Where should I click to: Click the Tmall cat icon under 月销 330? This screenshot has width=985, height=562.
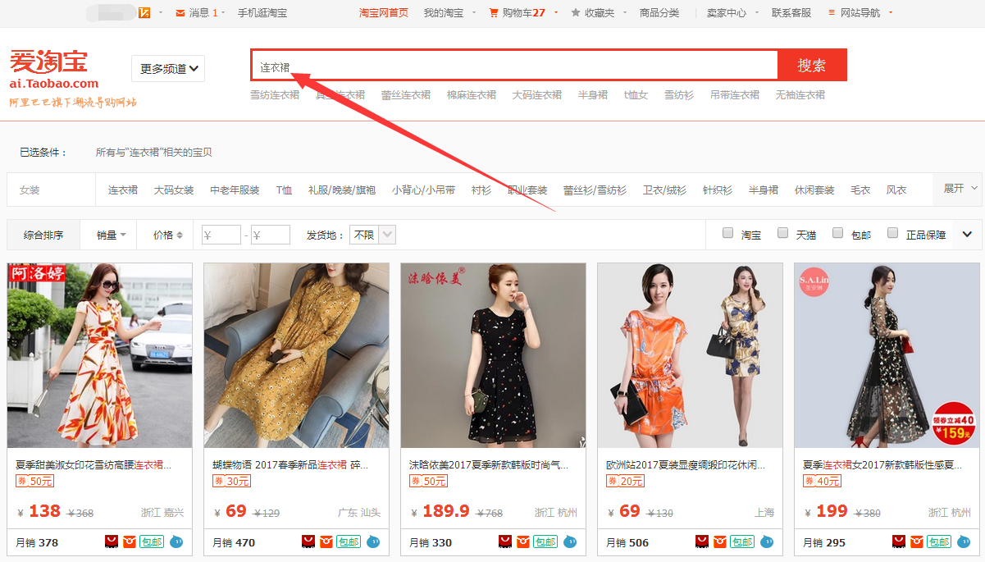pyautogui.click(x=505, y=541)
